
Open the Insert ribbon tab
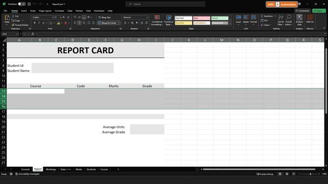click(24, 11)
